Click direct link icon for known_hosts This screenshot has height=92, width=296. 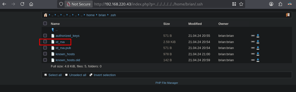[253, 54]
